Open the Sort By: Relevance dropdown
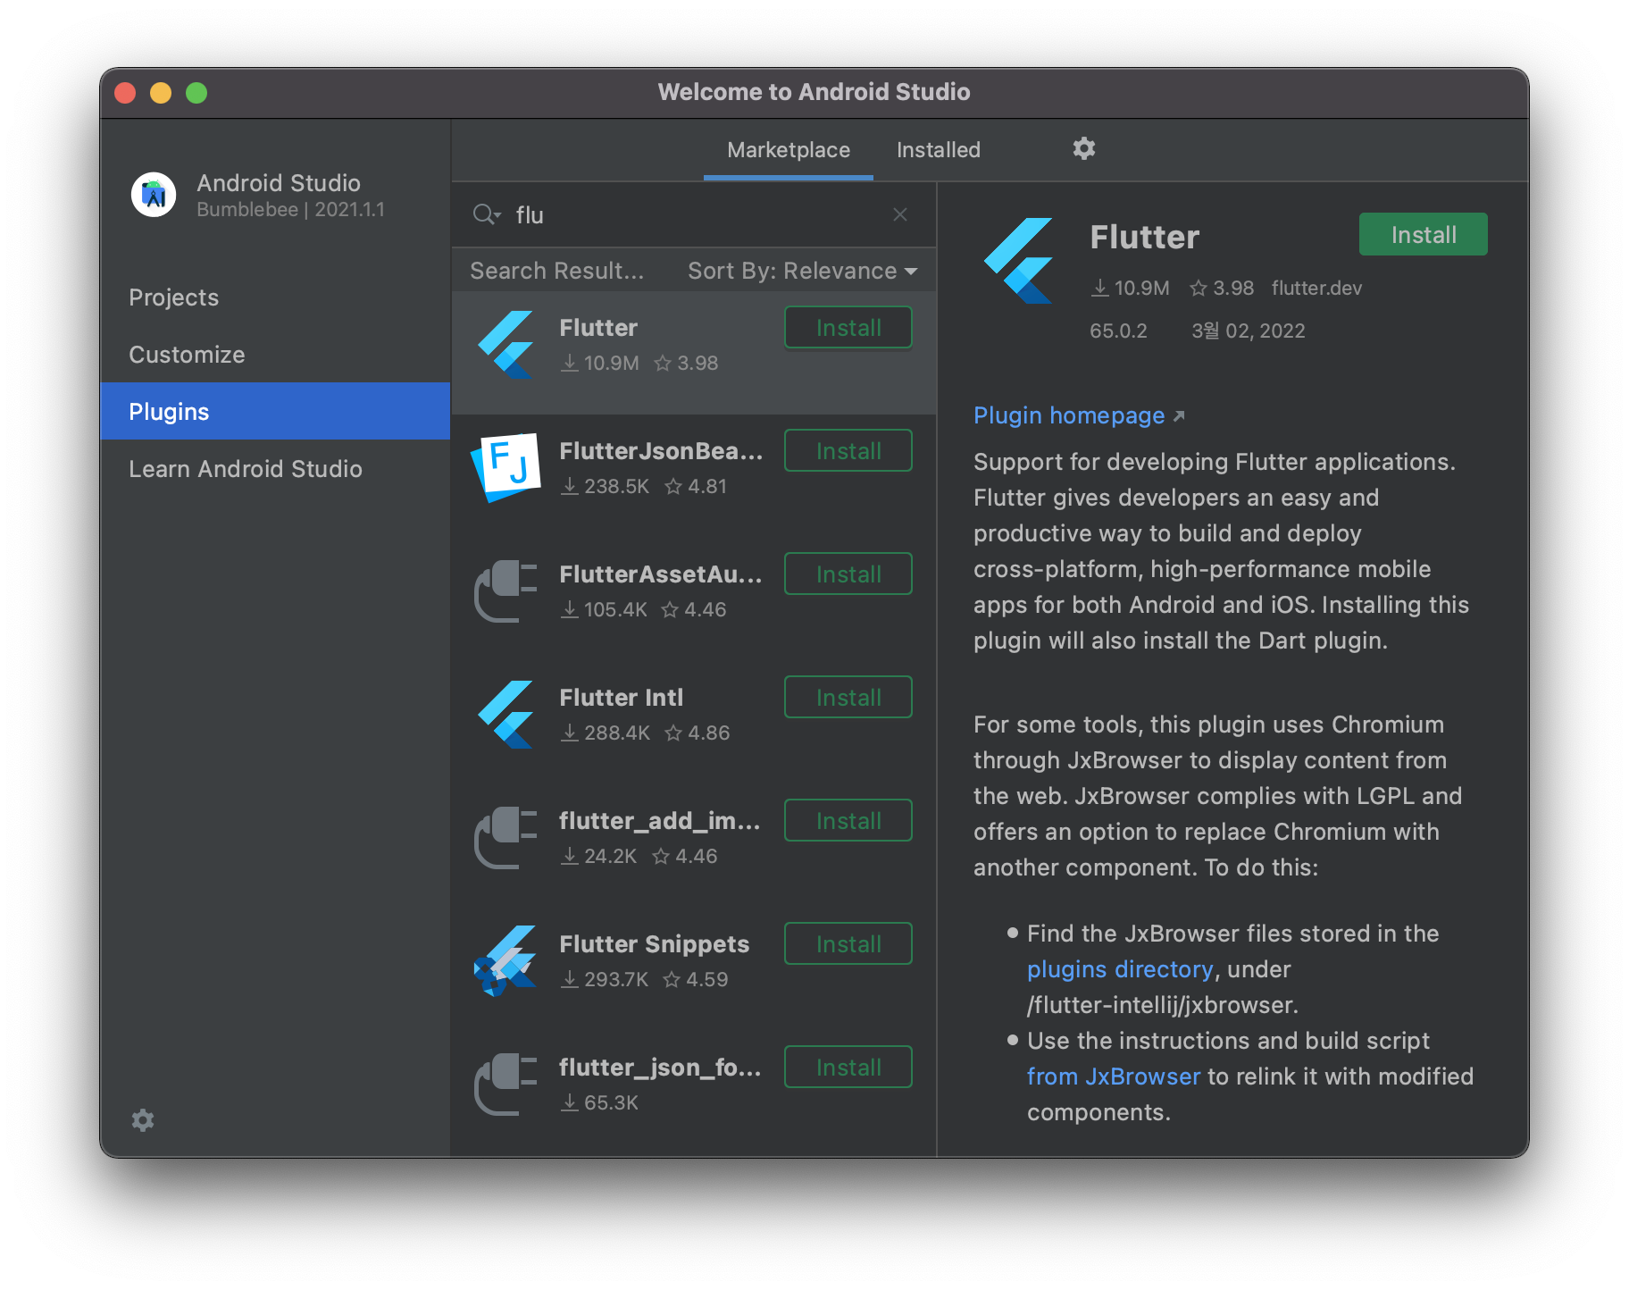 tap(802, 271)
